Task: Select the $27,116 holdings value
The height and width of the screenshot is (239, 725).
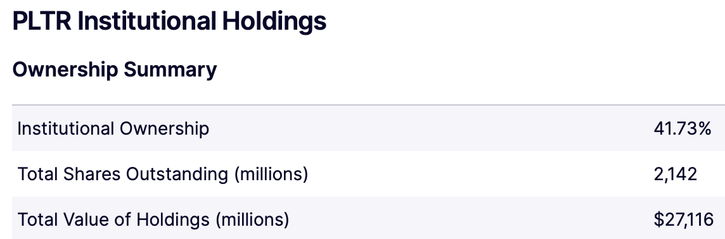Action: click(683, 219)
